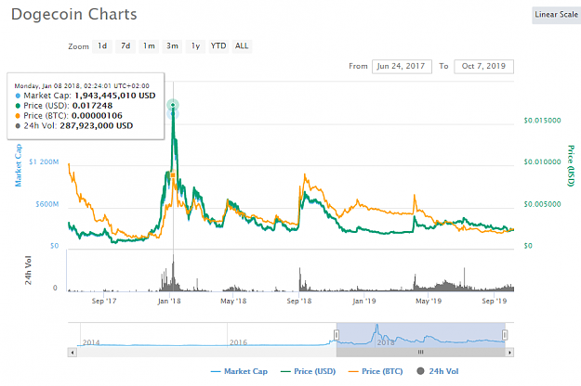Toggle 24h Vol series in legend
Screen dimensions: 581x386
coord(437,371)
